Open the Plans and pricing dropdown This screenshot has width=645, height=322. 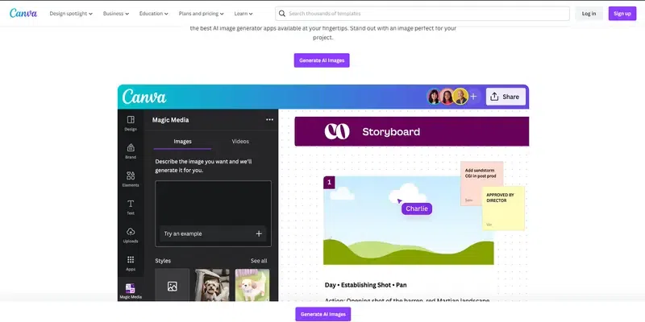click(201, 14)
